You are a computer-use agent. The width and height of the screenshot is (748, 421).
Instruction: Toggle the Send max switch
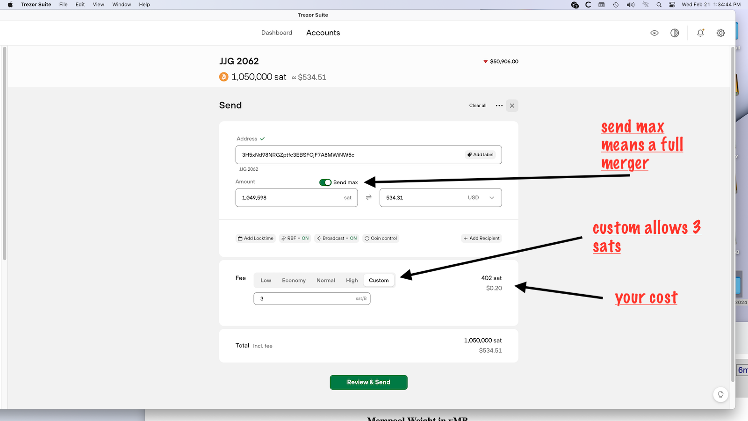point(325,182)
